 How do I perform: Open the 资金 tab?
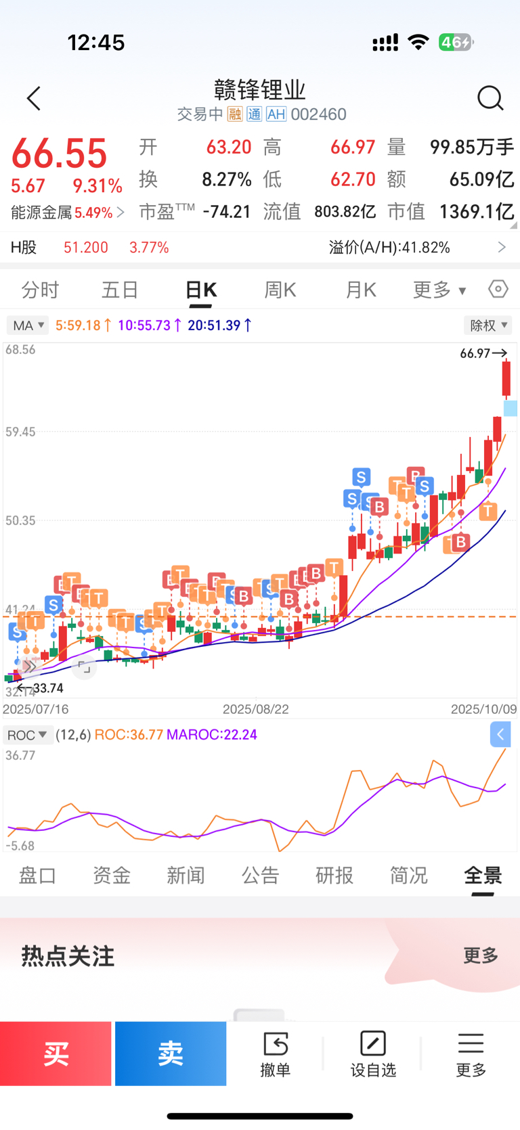112,876
